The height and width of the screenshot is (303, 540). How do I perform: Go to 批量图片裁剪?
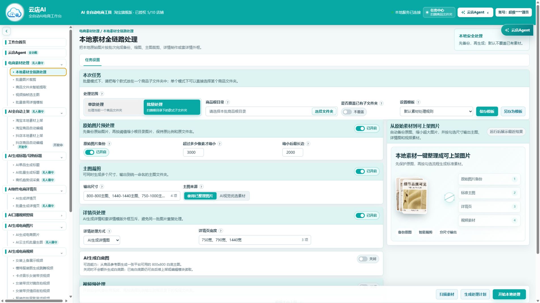click(26, 80)
